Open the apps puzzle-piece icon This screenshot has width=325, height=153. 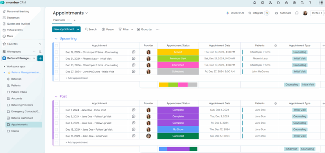[278, 3]
